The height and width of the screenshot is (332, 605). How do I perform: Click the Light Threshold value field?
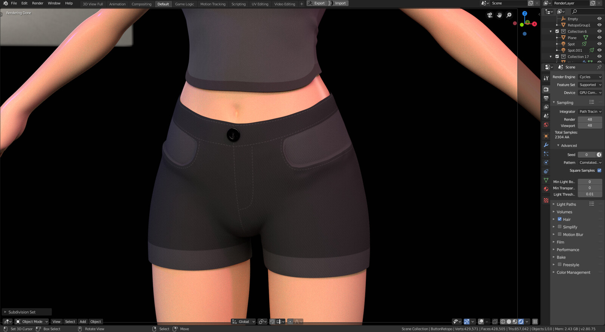pos(590,194)
